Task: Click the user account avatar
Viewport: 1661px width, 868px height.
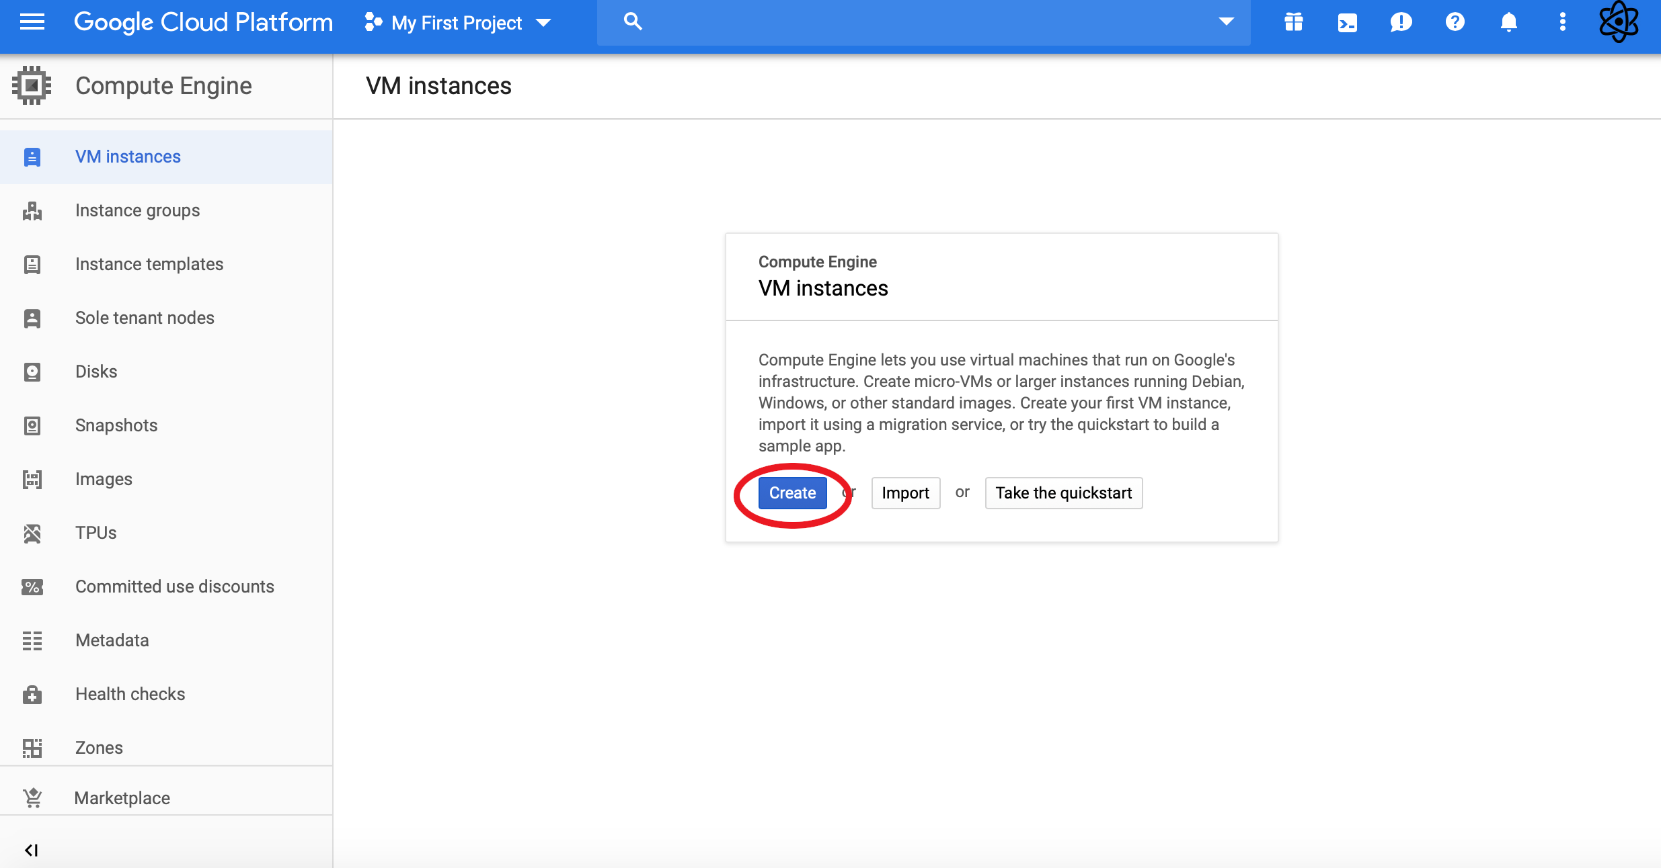Action: (1619, 22)
